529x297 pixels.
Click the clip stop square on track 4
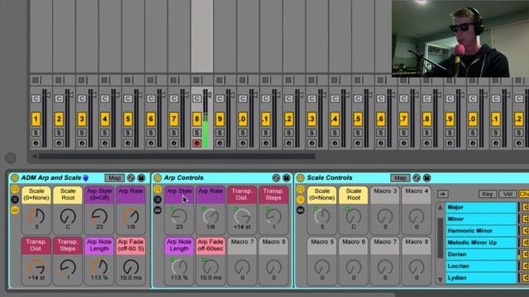point(104,80)
